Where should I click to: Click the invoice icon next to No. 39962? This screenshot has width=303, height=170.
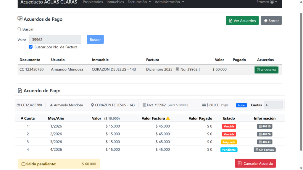pyautogui.click(x=178, y=69)
